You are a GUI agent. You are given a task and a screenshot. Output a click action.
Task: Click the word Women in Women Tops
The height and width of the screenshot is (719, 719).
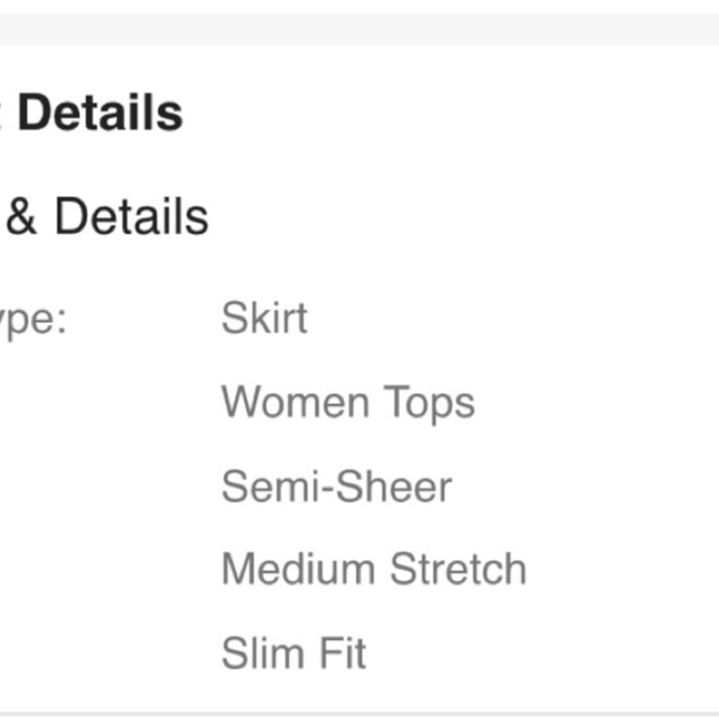click(x=296, y=402)
